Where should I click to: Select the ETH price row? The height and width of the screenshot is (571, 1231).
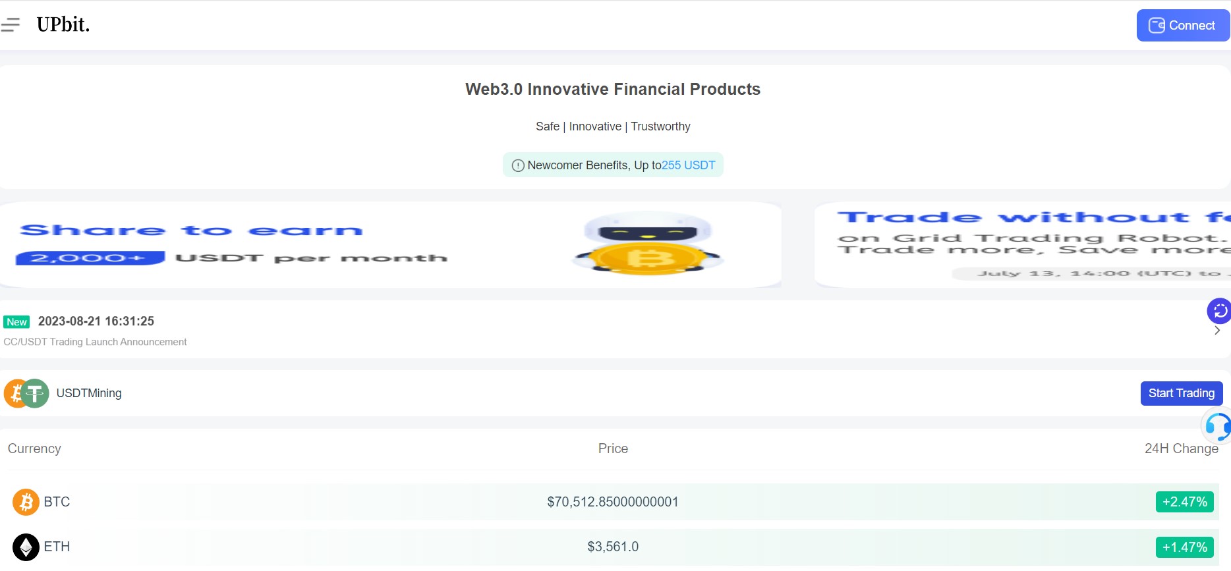click(613, 547)
